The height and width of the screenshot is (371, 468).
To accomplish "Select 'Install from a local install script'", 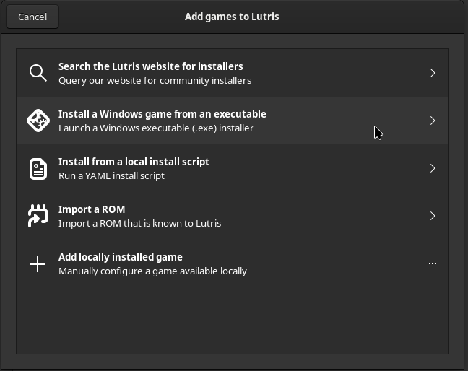I will (x=134, y=162).
